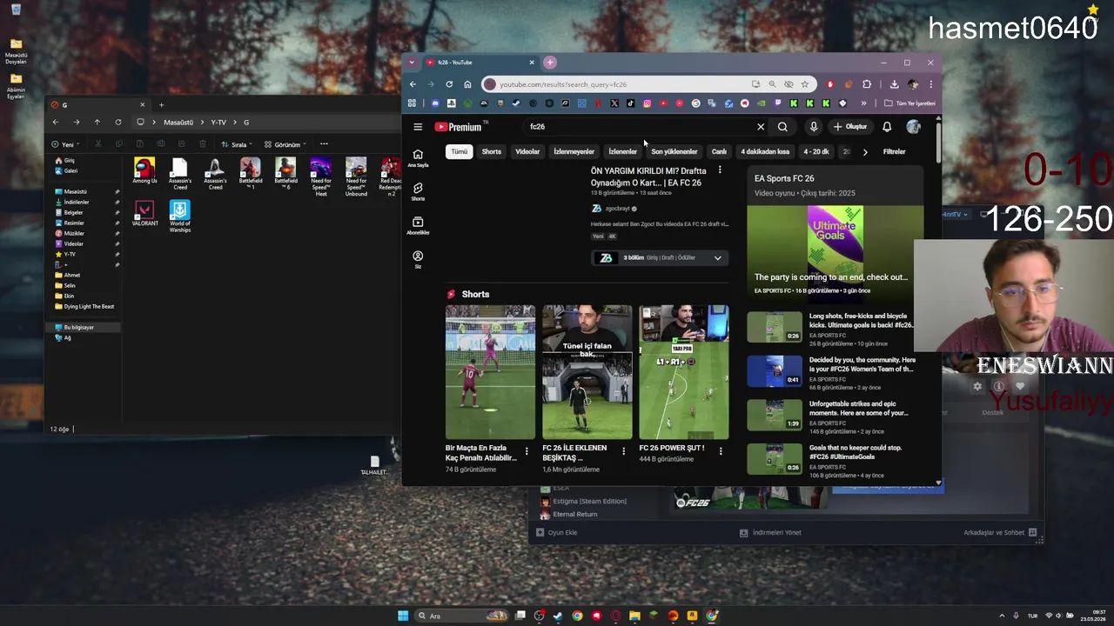Open the YouTube hamburger guide menu

pos(418,127)
